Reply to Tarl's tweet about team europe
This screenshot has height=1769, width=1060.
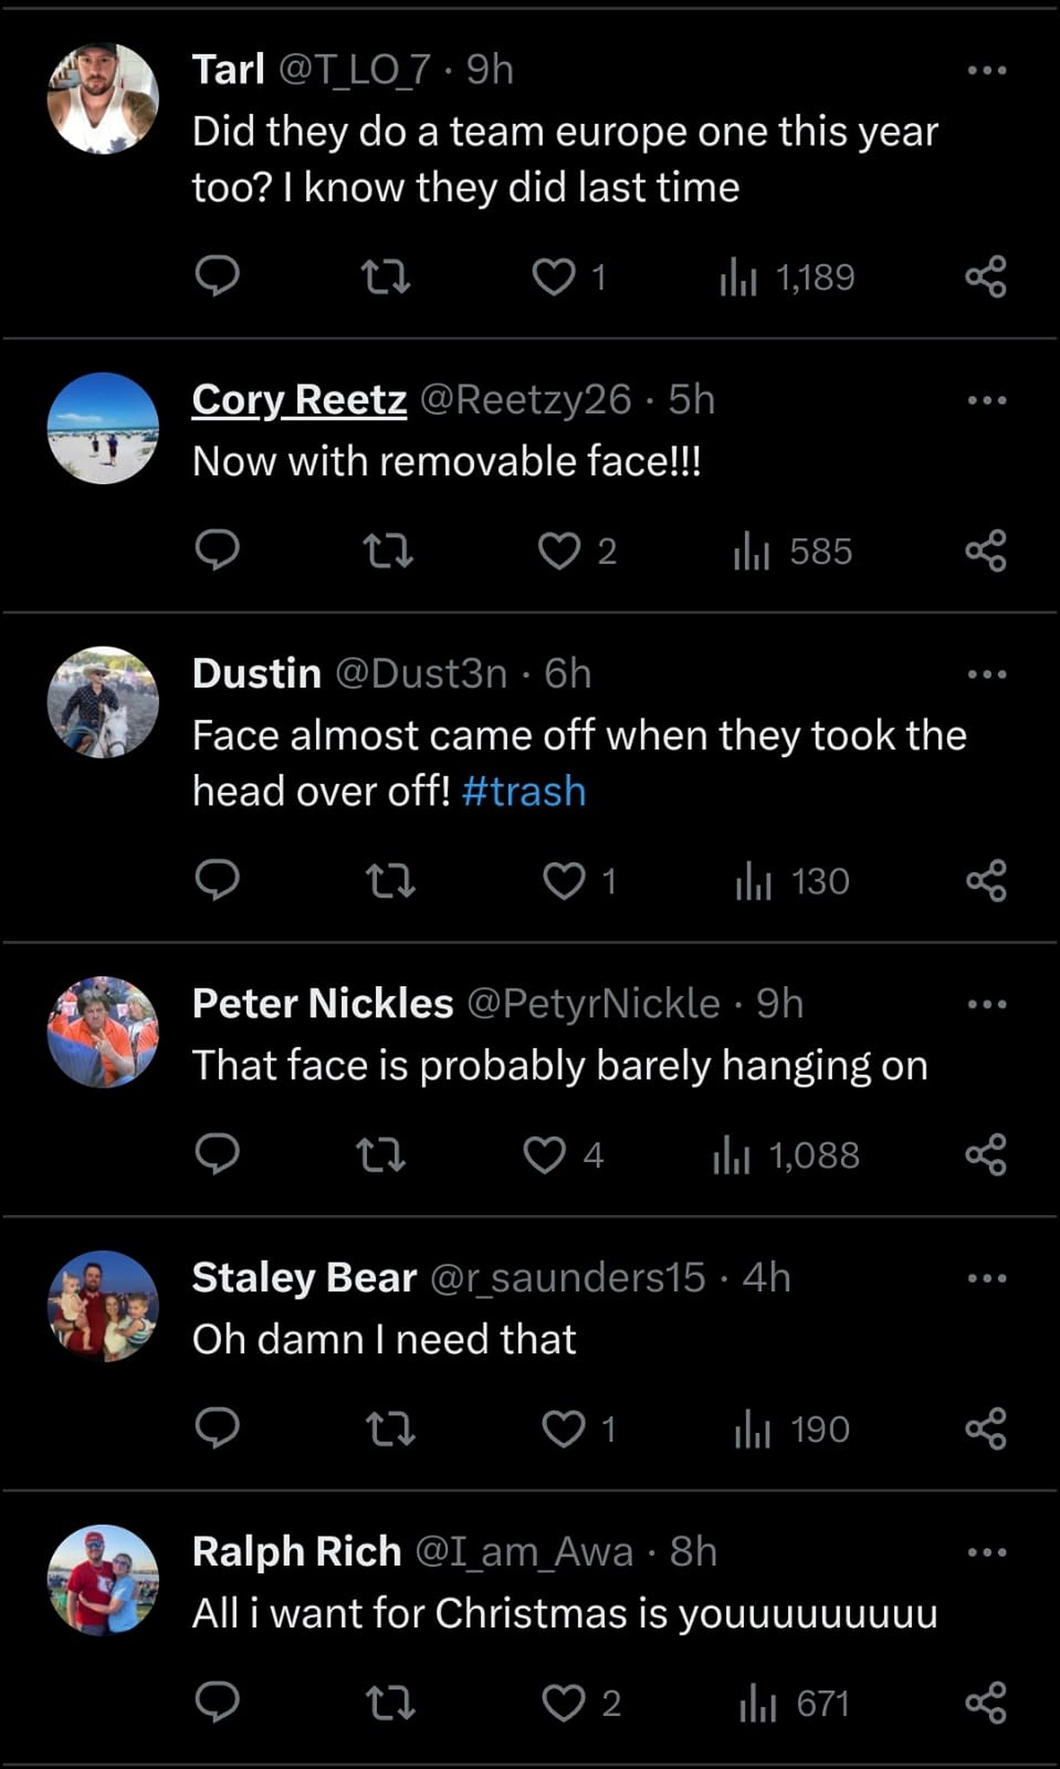(x=217, y=276)
